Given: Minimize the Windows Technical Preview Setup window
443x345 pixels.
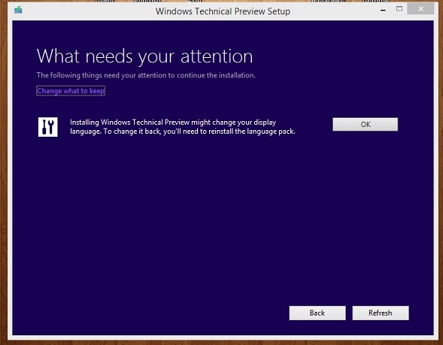Looking at the screenshot, I should 383,11.
